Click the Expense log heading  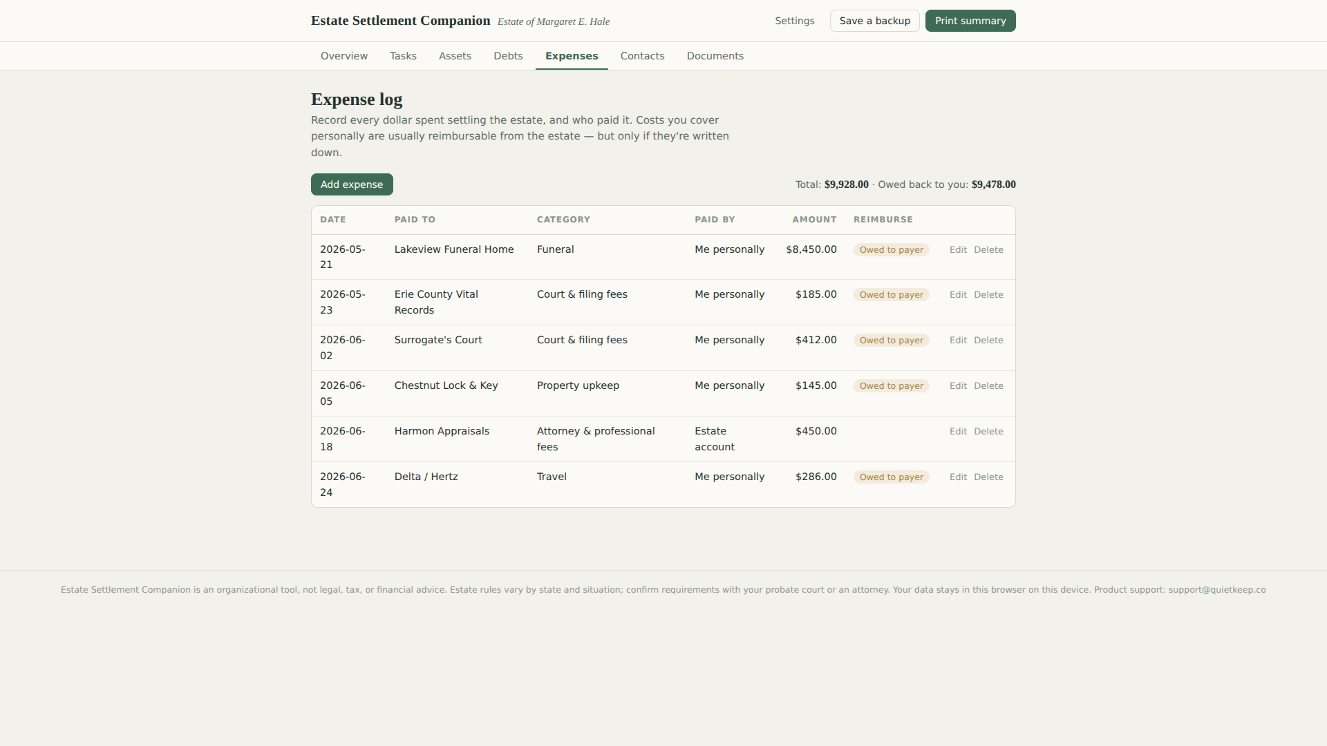click(357, 99)
